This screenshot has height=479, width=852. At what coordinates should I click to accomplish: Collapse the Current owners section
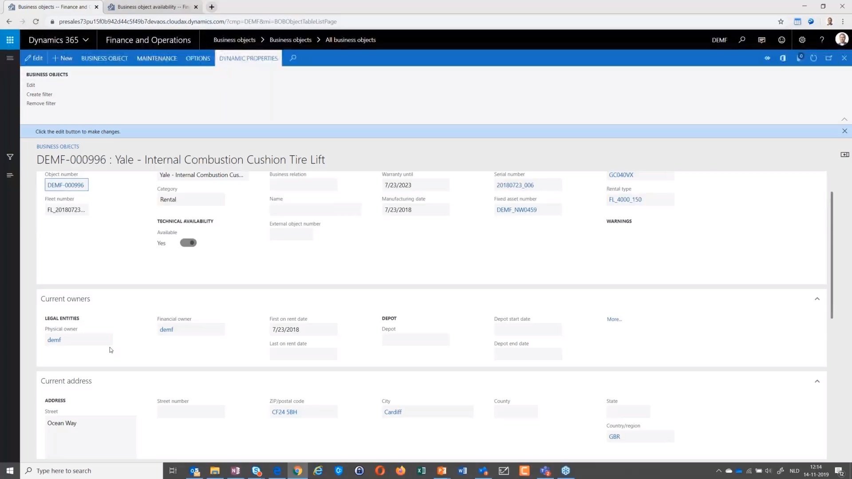coord(817,298)
